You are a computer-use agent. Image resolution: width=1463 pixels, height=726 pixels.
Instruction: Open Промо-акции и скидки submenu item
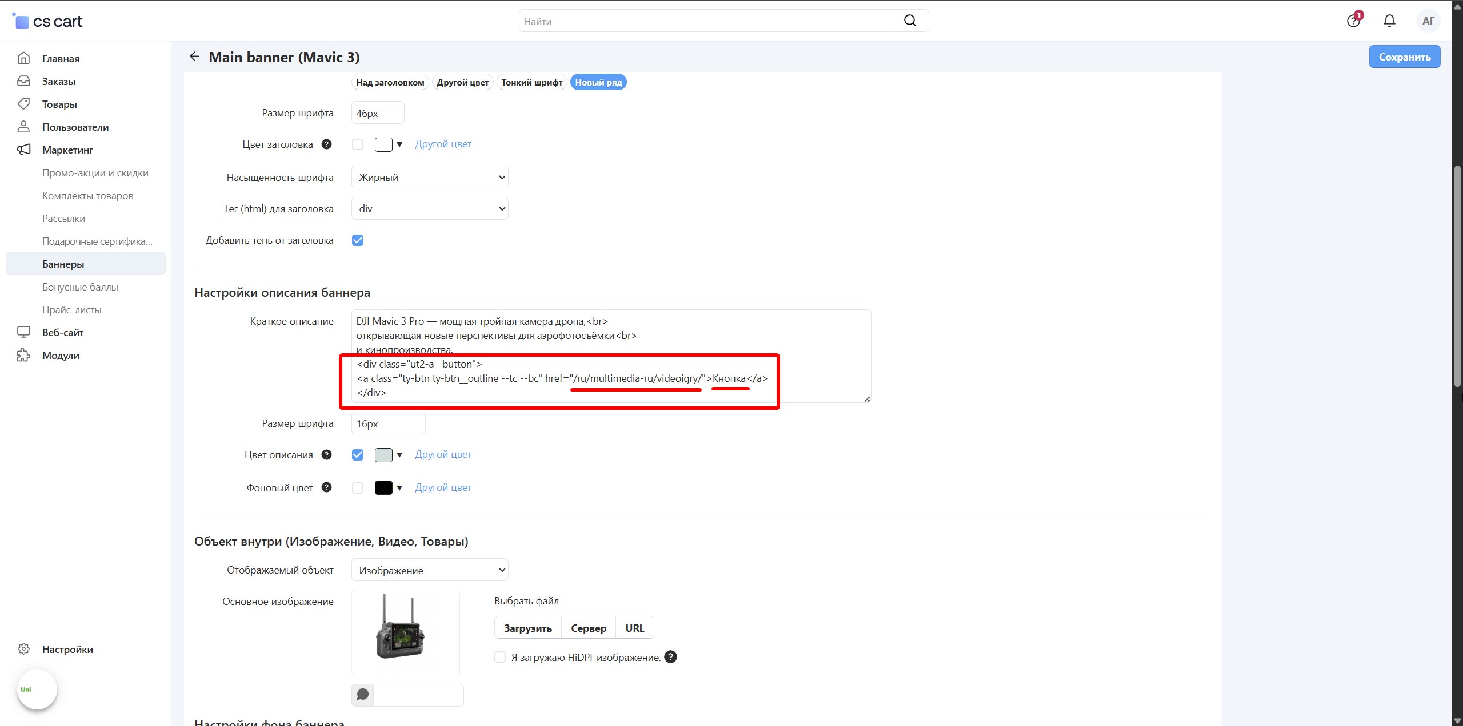pos(95,172)
